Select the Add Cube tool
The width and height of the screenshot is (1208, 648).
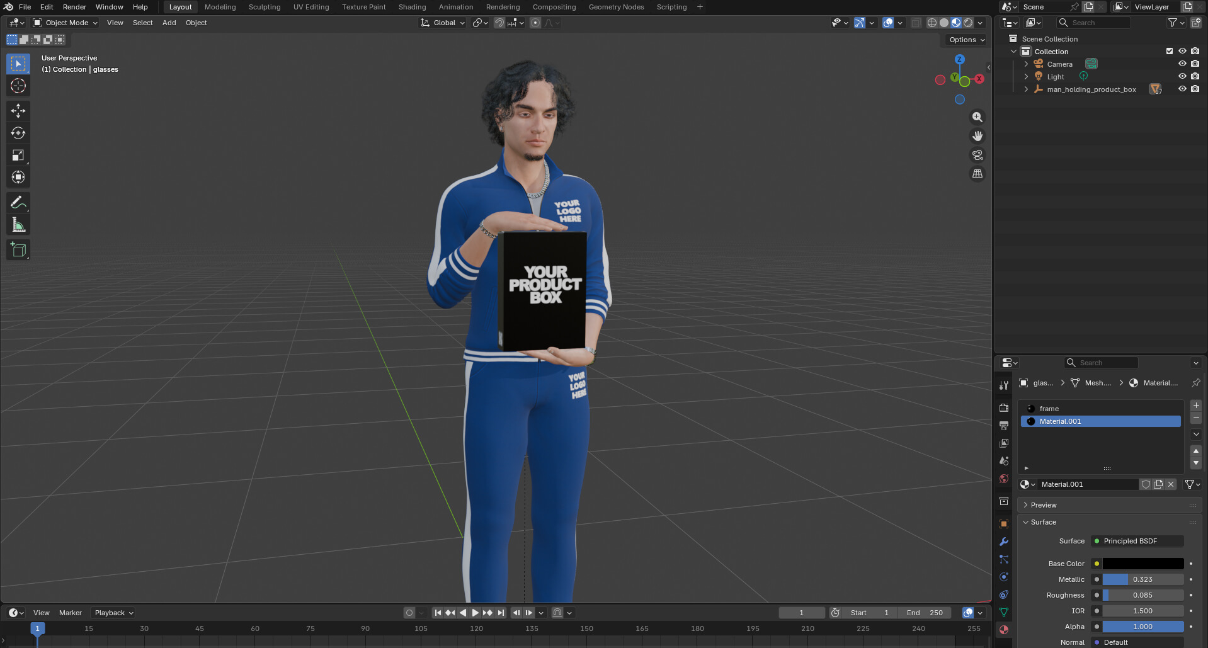coord(18,250)
